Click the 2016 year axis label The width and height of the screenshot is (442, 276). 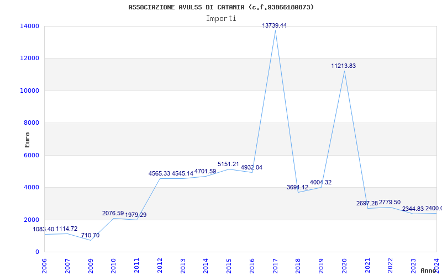pyautogui.click(x=252, y=266)
